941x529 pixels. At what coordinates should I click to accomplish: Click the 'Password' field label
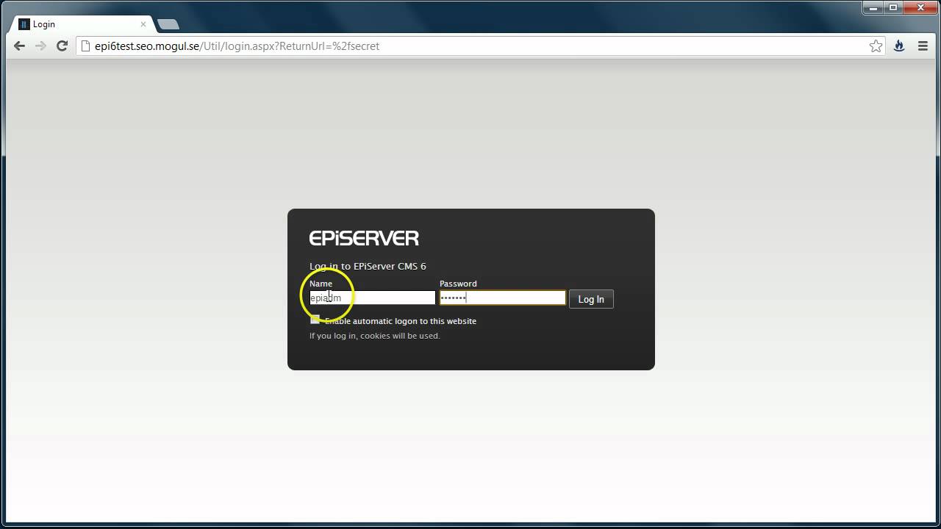pos(458,284)
